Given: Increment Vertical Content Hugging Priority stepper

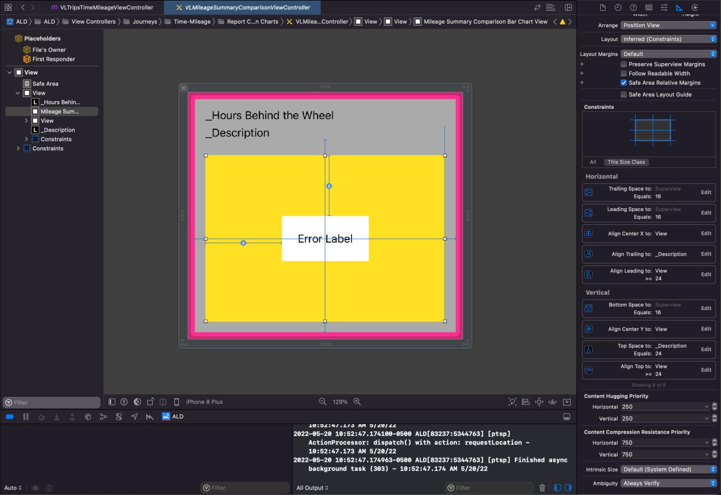Looking at the screenshot, I should coord(714,417).
